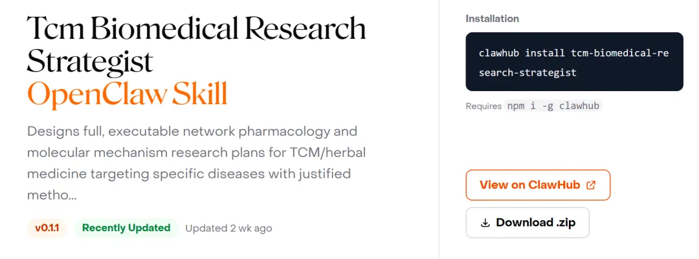
Task: Click the external link icon on View on ClawHub
Action: pos(590,185)
